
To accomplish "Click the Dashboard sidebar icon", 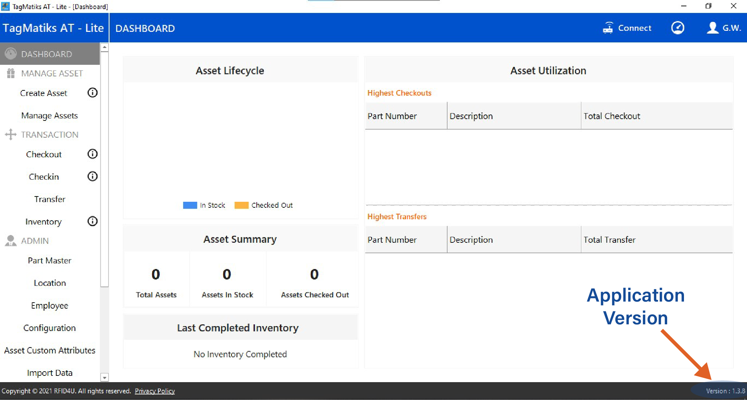I will click(x=11, y=54).
